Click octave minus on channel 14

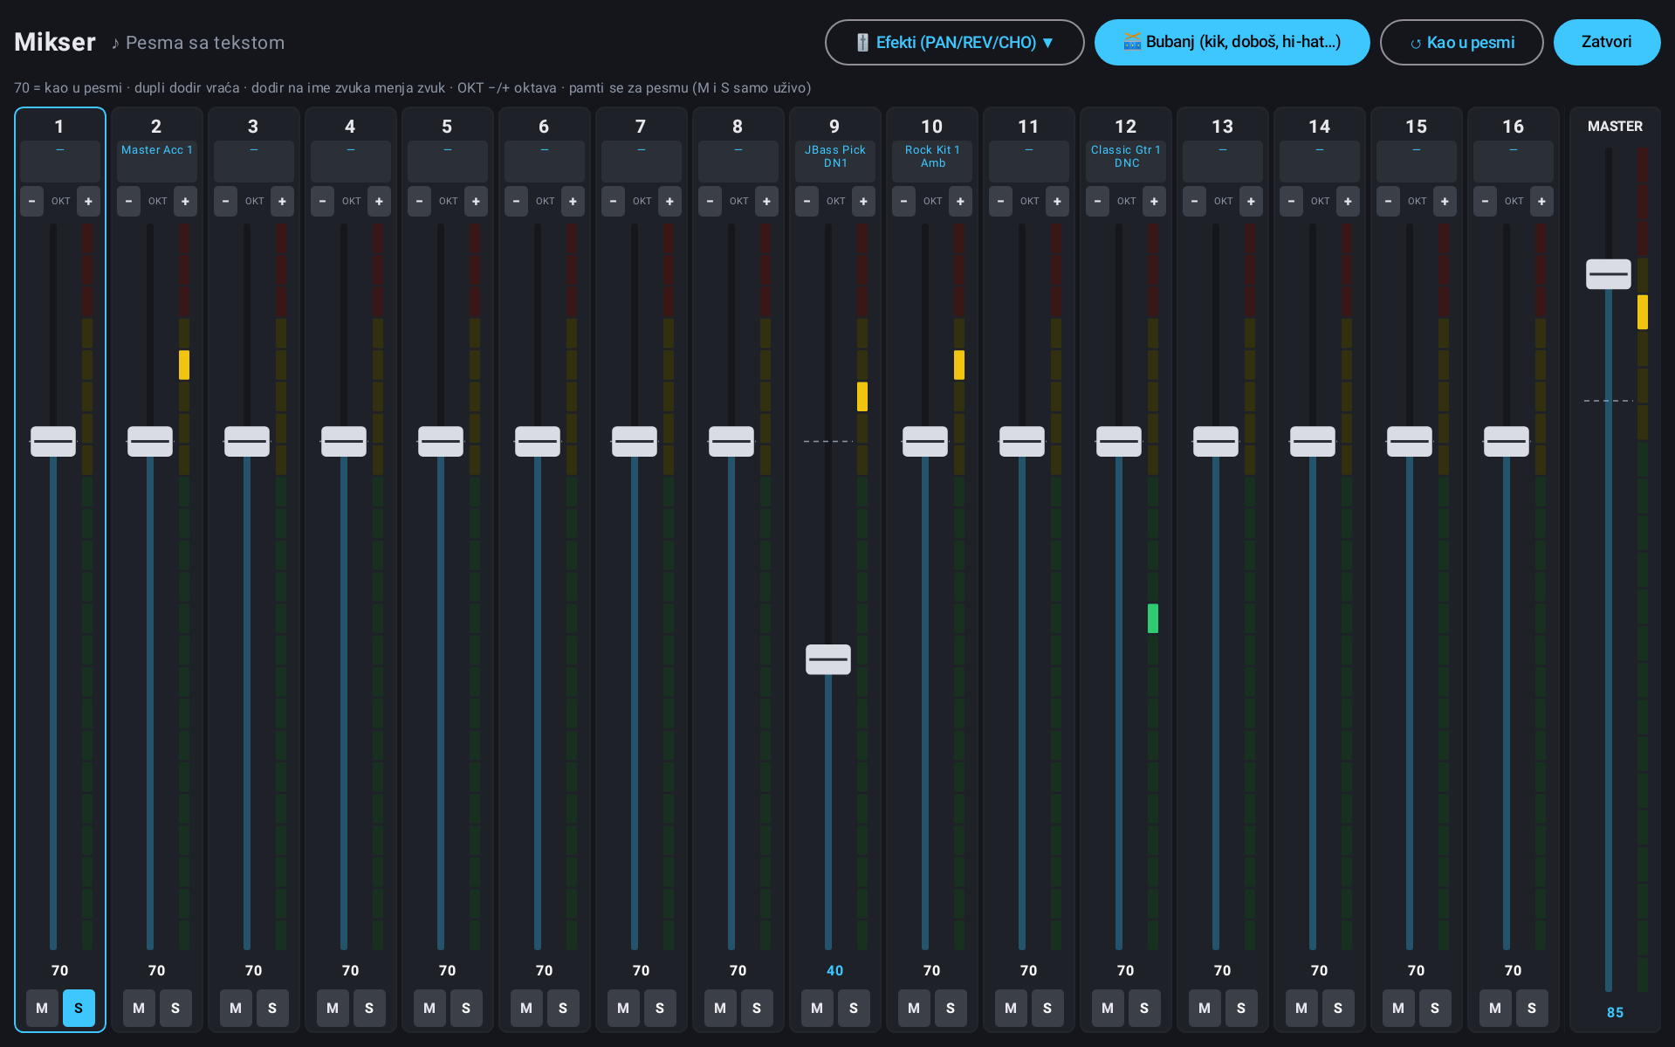click(x=1291, y=201)
